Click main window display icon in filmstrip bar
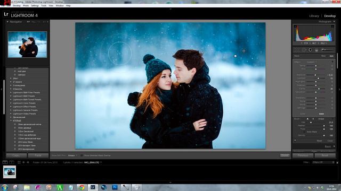This screenshot has width=341, height=191. pos(5,162)
